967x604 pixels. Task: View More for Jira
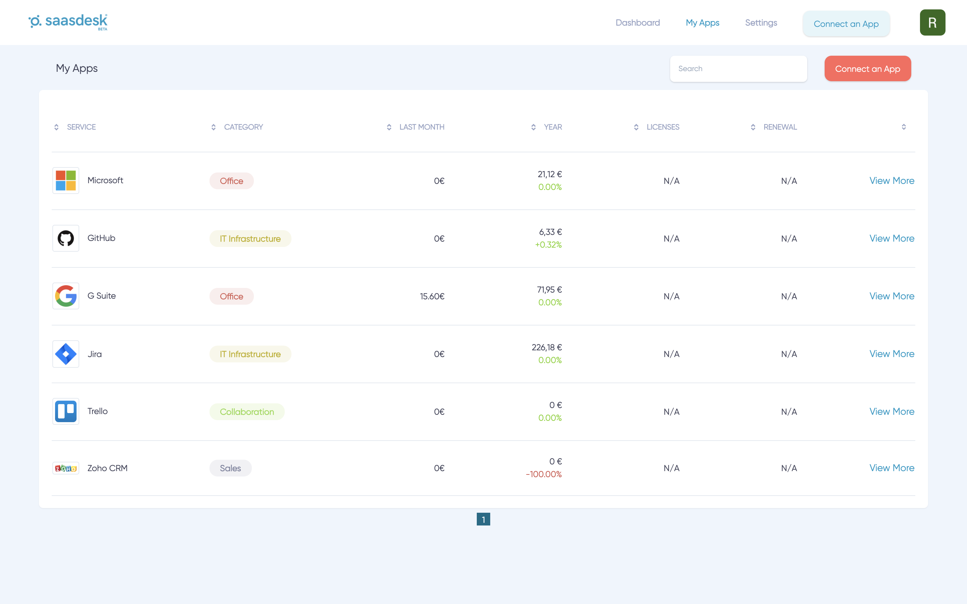pos(891,354)
